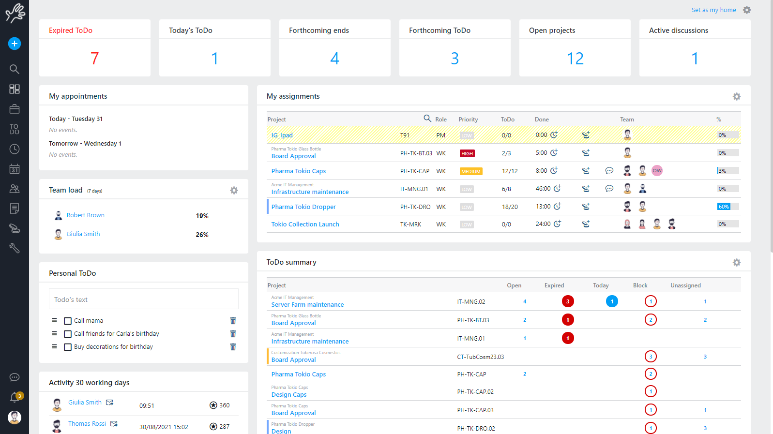Image resolution: width=773 pixels, height=434 pixels.
Task: Check the 'Call mama' checkbox
Action: 68,321
